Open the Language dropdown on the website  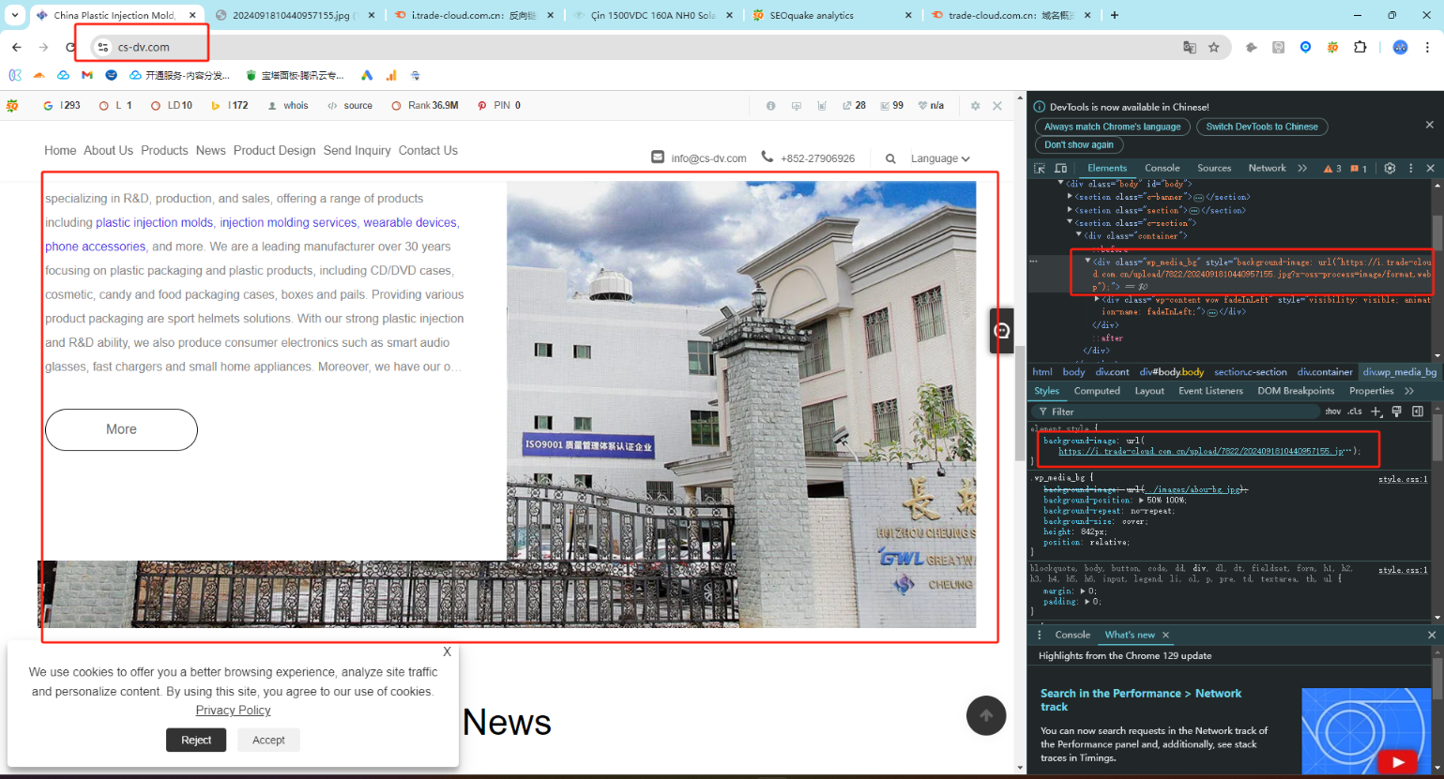pos(939,159)
